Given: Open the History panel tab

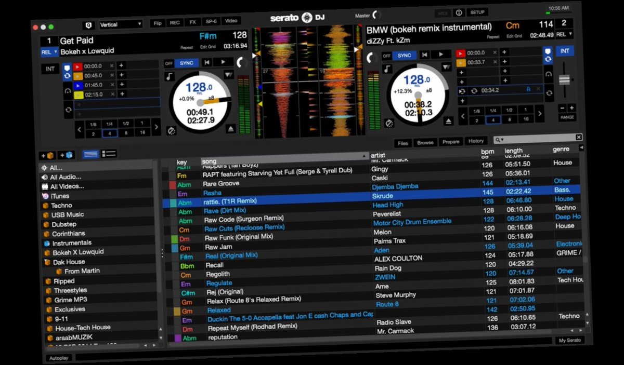Looking at the screenshot, I should pos(476,141).
